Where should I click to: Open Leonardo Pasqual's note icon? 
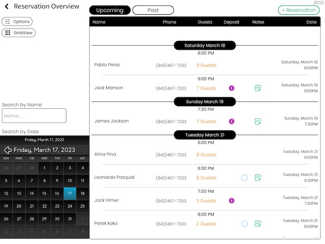pos(257,177)
